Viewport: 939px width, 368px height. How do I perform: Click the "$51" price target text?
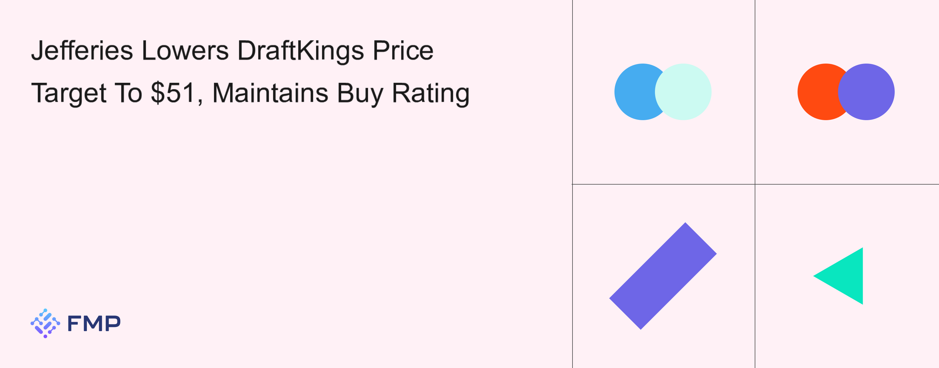point(173,93)
